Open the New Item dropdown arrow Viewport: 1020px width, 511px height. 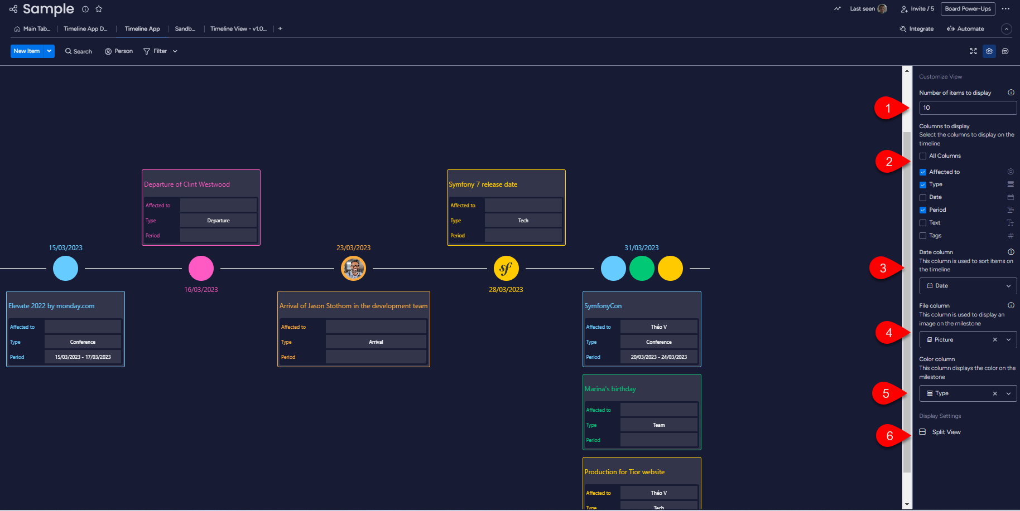pyautogui.click(x=49, y=51)
